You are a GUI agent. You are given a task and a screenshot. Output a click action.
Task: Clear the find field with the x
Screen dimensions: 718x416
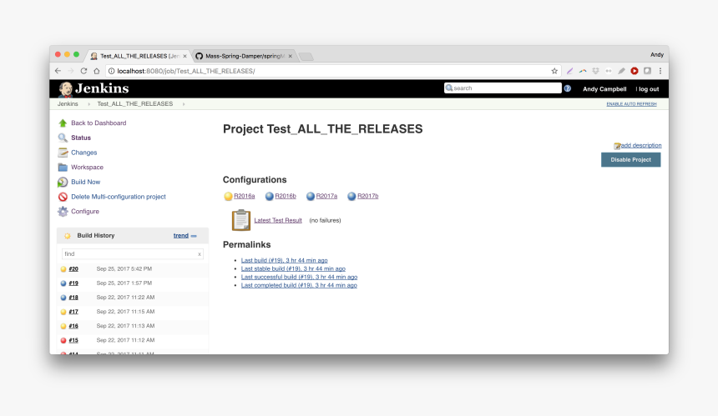click(x=200, y=254)
